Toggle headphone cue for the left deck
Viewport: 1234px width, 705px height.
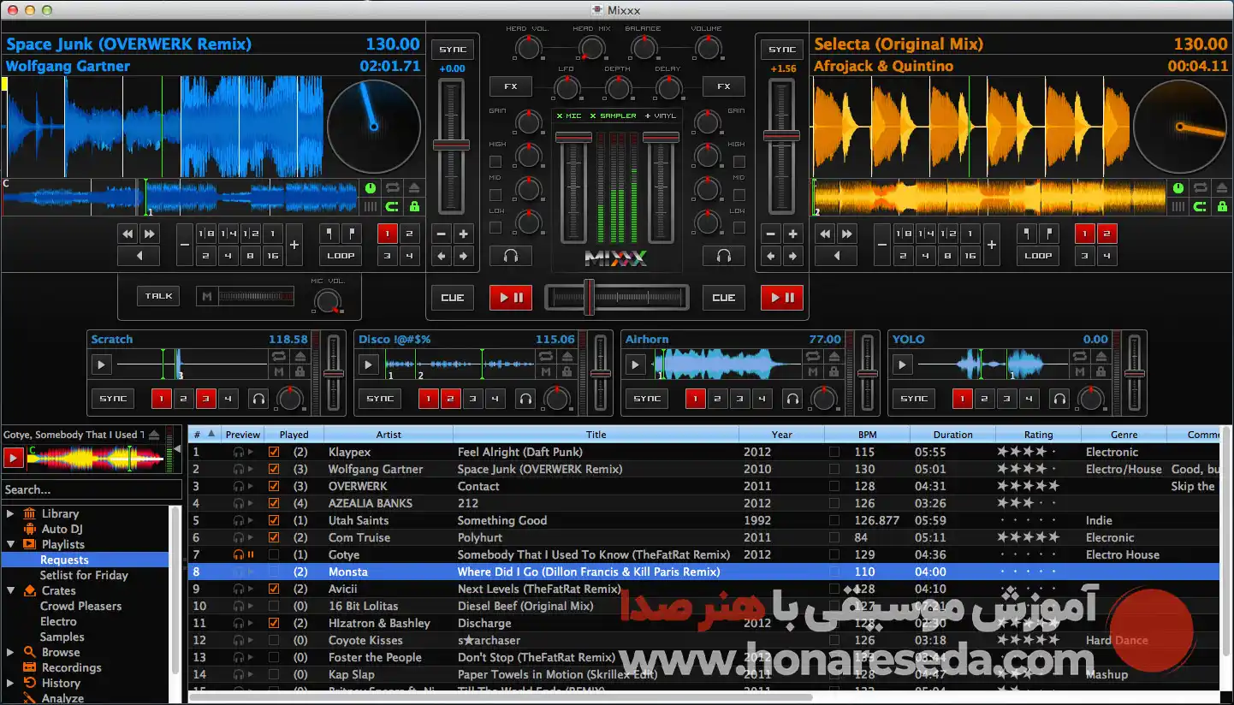click(x=511, y=255)
